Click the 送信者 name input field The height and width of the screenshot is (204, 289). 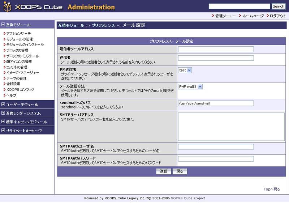(216, 58)
